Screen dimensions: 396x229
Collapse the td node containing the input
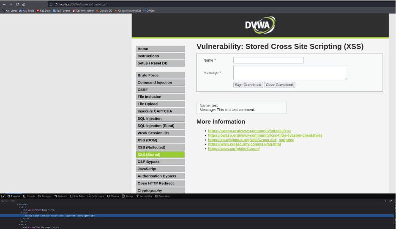pos(22,213)
